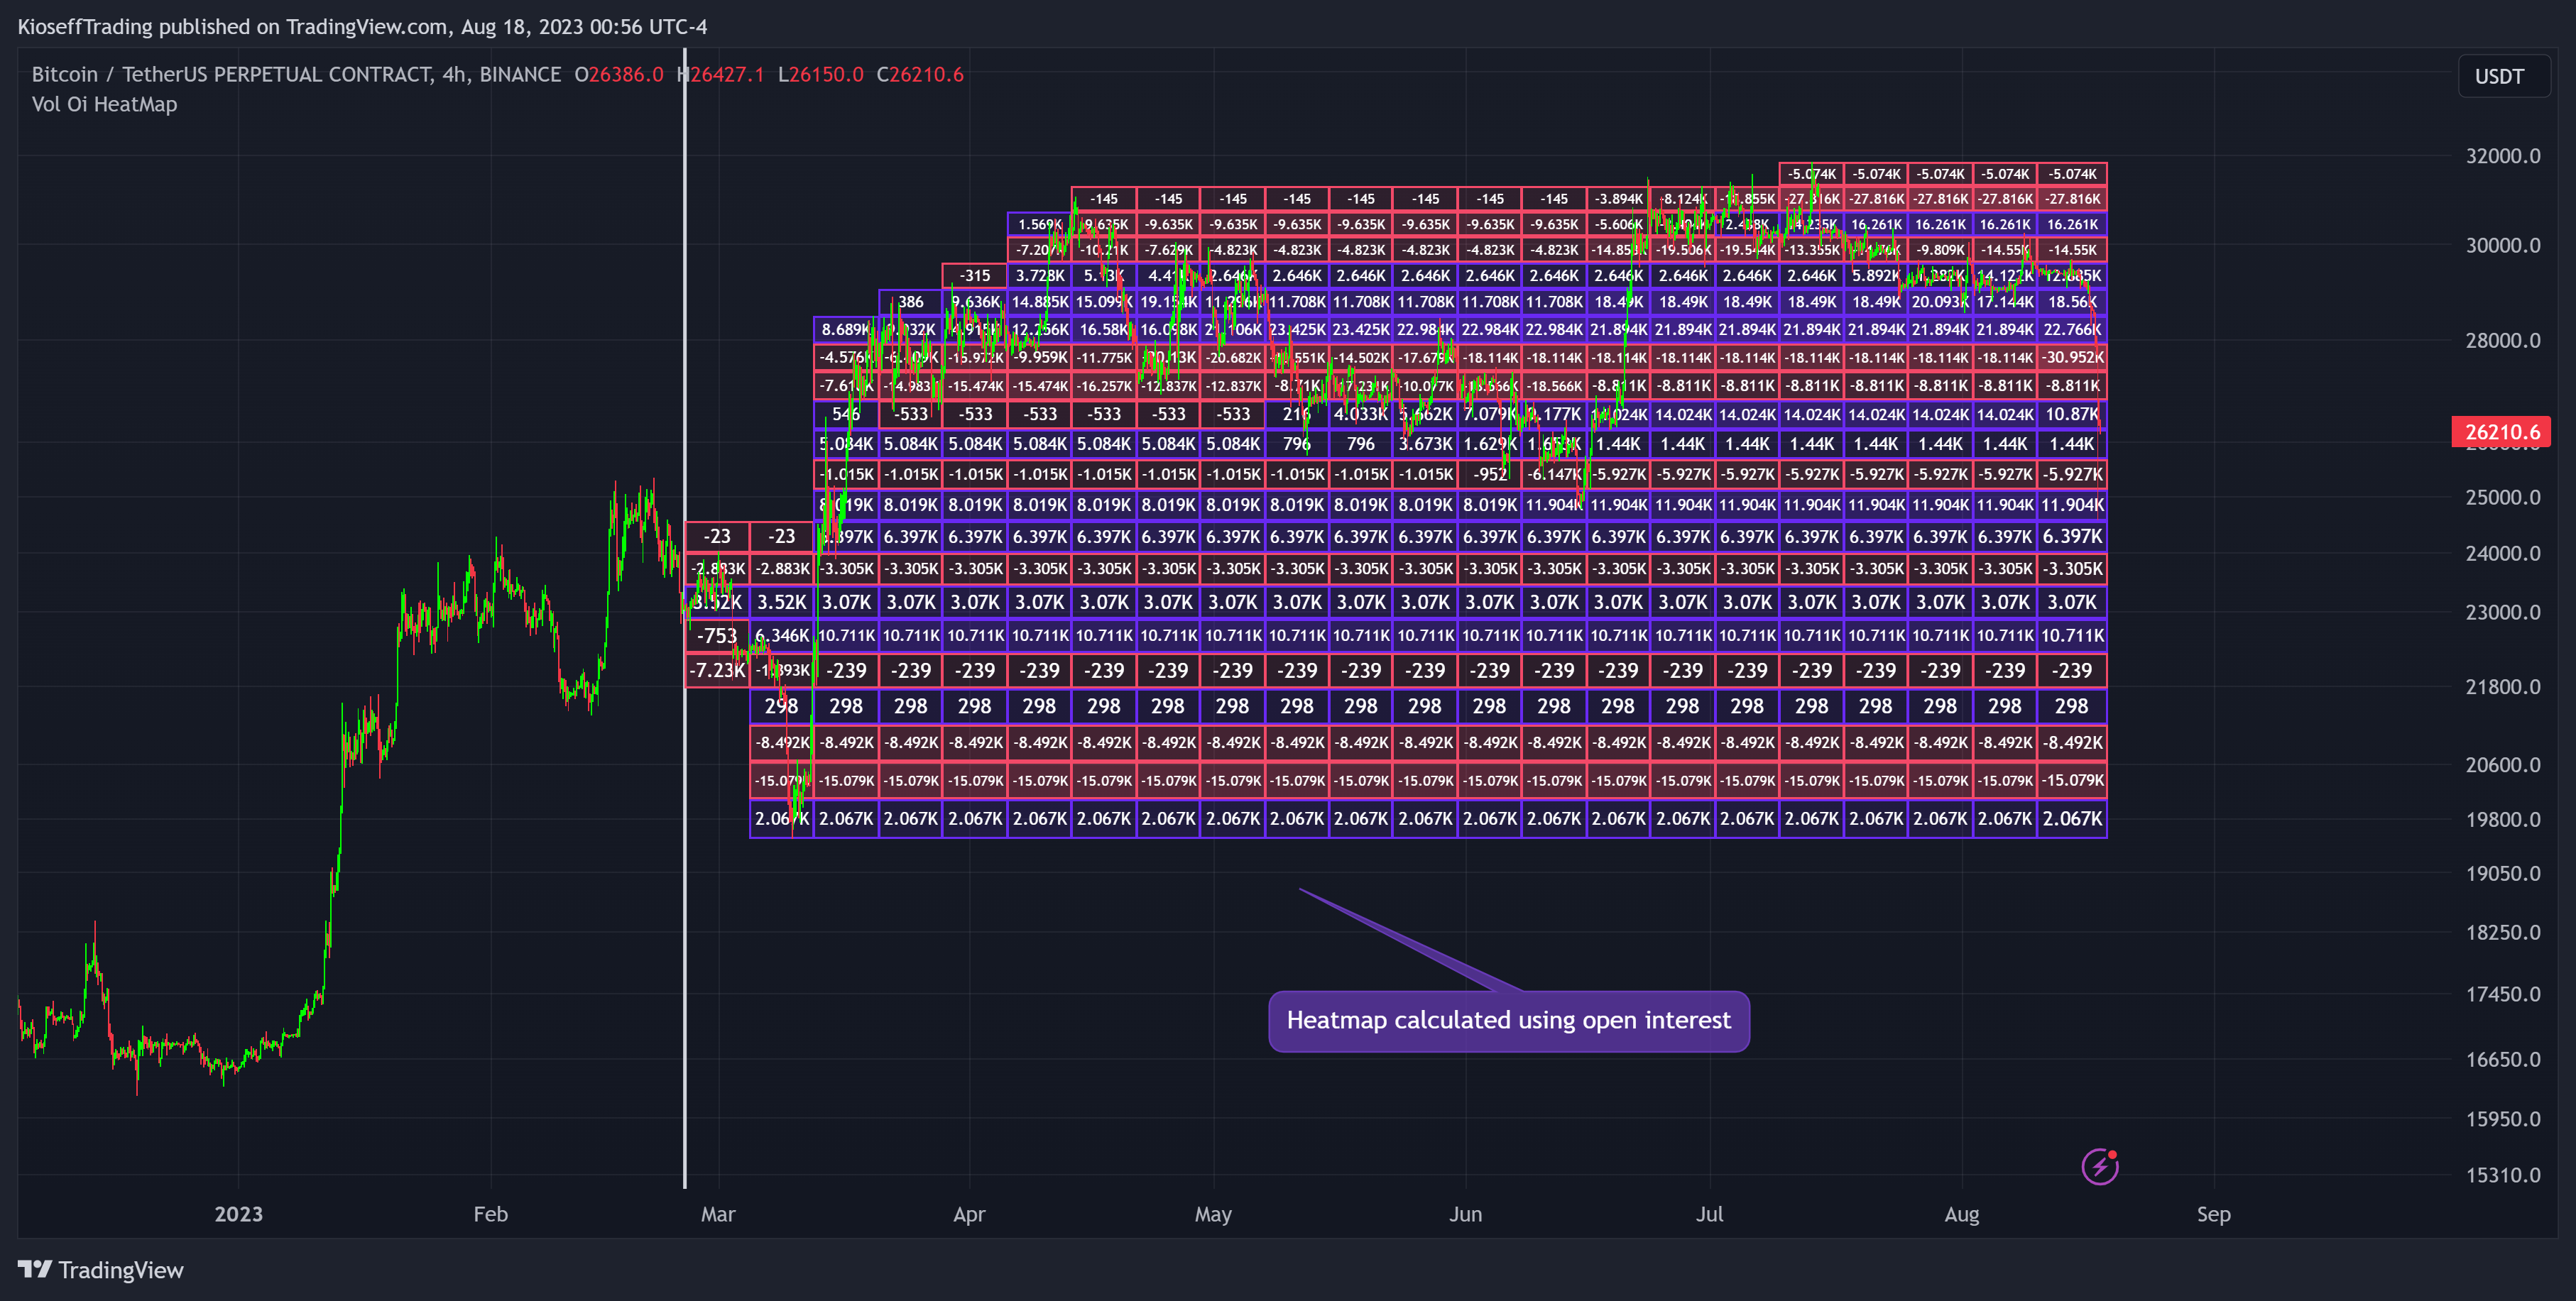Image resolution: width=2576 pixels, height=1301 pixels.
Task: Click the 'Heatmap calculated using open interest' callout
Action: coord(1508,1021)
